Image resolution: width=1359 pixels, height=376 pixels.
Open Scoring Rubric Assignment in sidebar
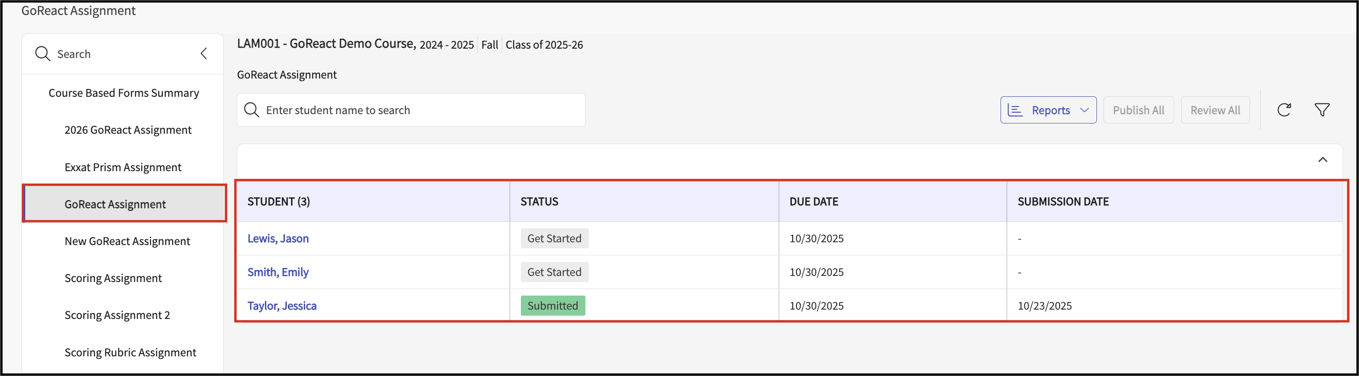pyautogui.click(x=130, y=352)
